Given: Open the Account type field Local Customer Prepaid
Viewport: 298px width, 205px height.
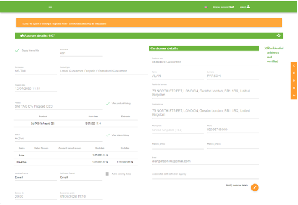Looking at the screenshot, I should [x=103, y=71].
